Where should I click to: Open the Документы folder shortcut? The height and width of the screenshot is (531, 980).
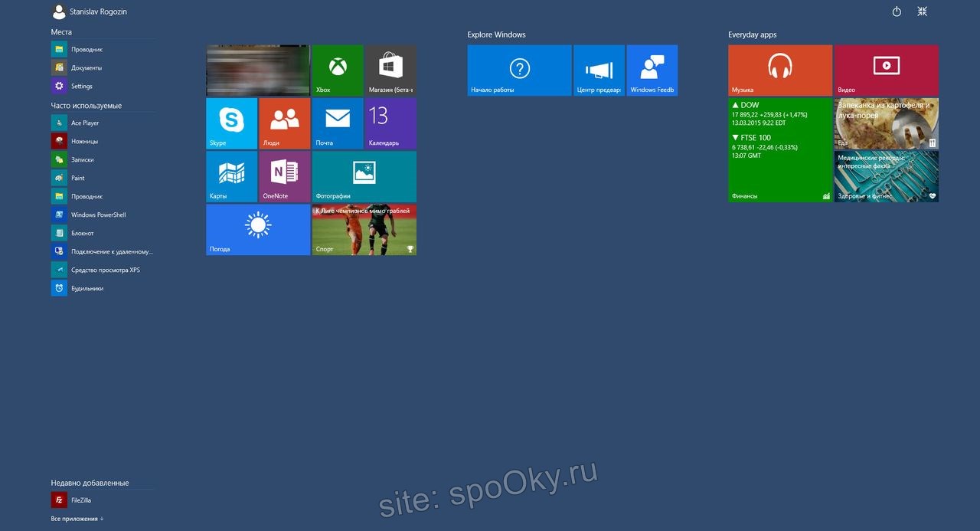click(x=103, y=68)
